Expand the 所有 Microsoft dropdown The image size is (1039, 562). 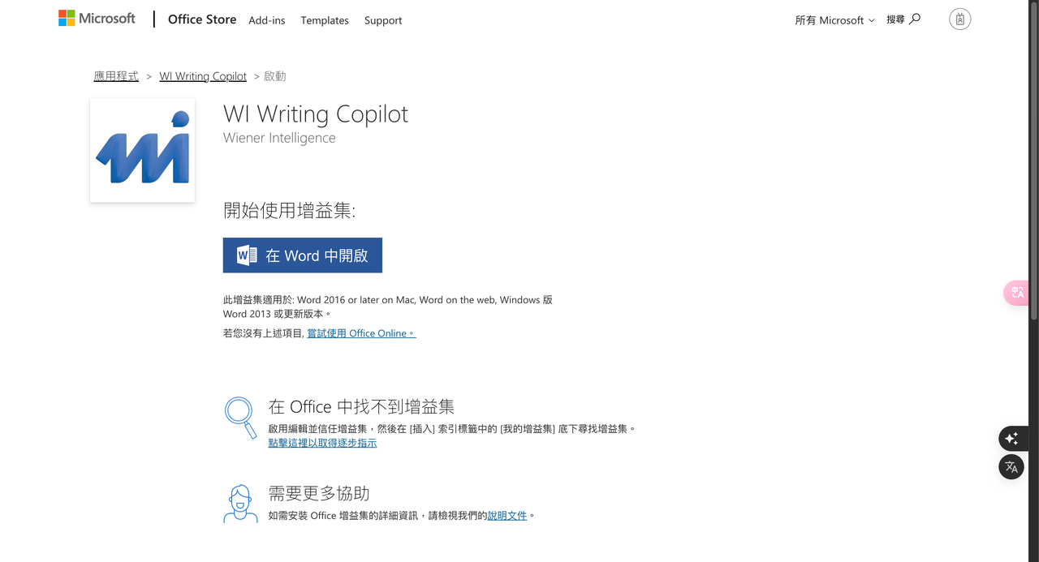834,20
